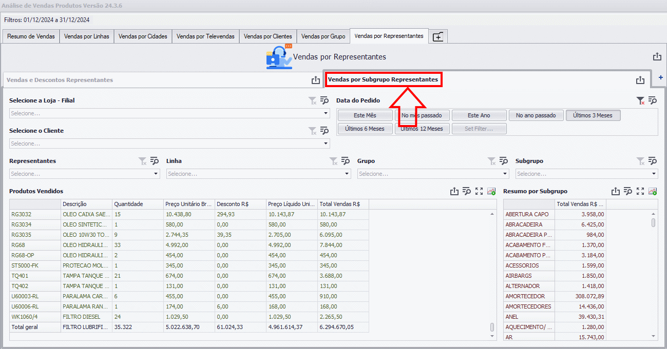
Task: Clear the Linha filter
Action: click(x=333, y=161)
